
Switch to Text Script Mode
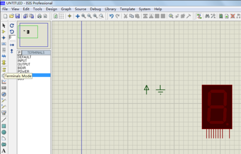(x=4, y=50)
